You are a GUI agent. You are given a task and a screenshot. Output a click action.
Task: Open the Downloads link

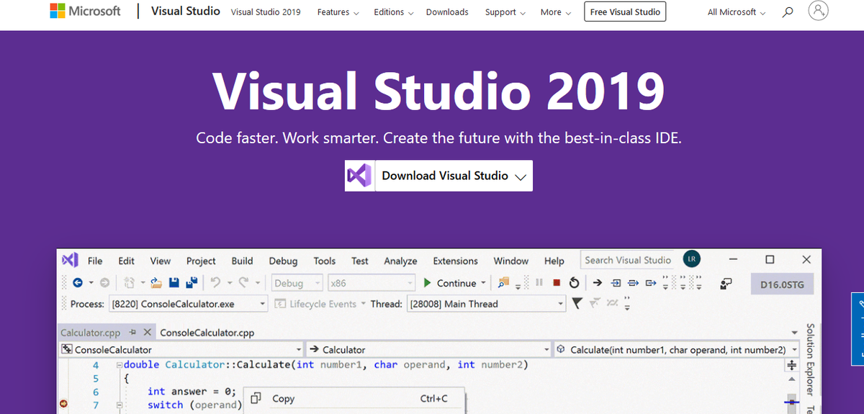click(447, 12)
